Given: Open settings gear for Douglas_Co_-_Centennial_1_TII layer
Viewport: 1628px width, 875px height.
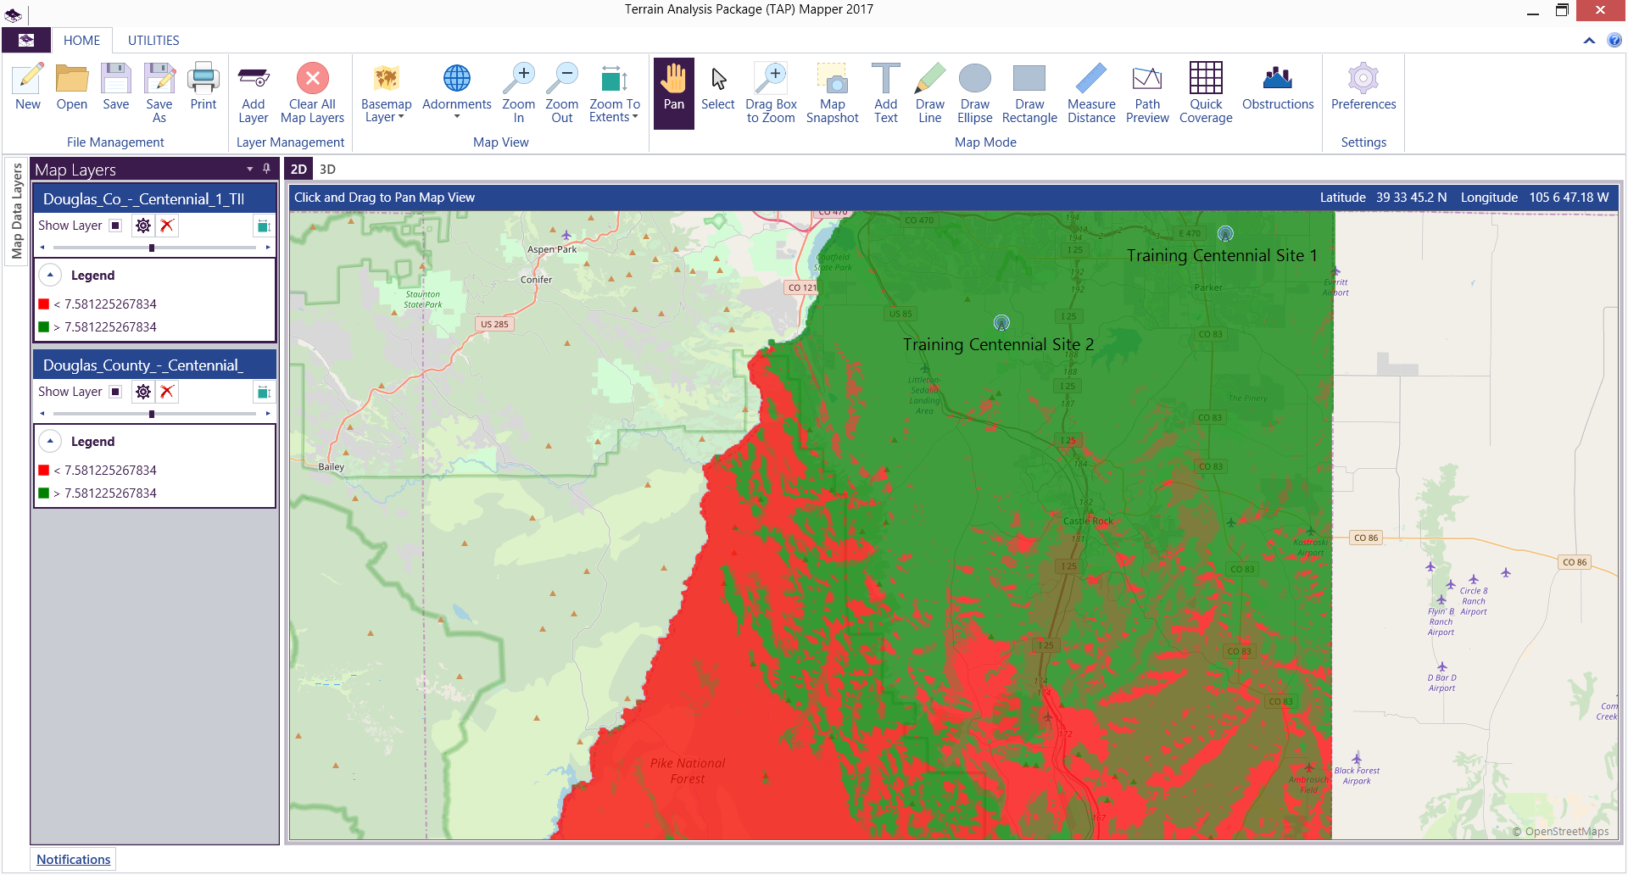Looking at the screenshot, I should (x=143, y=226).
